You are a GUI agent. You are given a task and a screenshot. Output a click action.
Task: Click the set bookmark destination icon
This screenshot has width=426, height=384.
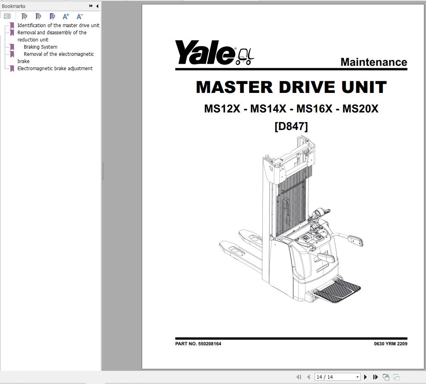52,17
